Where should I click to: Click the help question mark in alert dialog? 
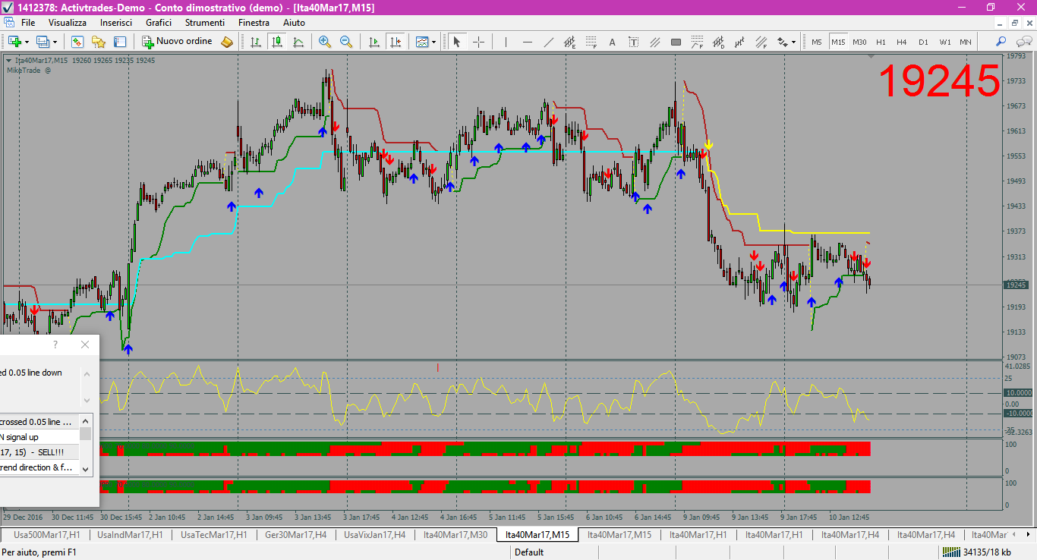55,344
